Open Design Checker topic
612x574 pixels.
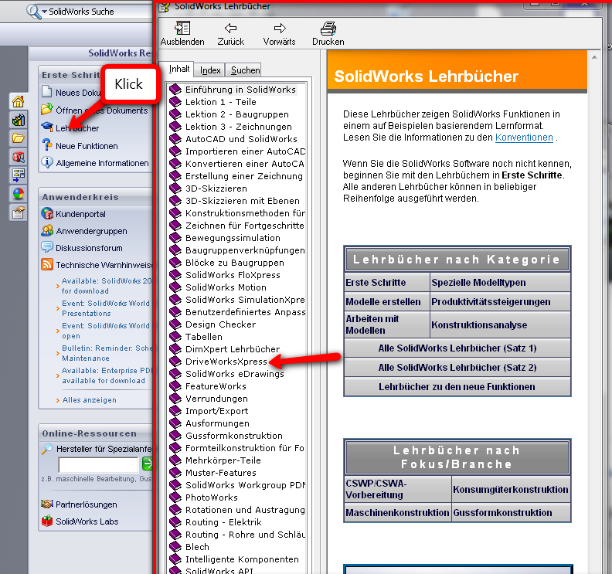coord(220,324)
